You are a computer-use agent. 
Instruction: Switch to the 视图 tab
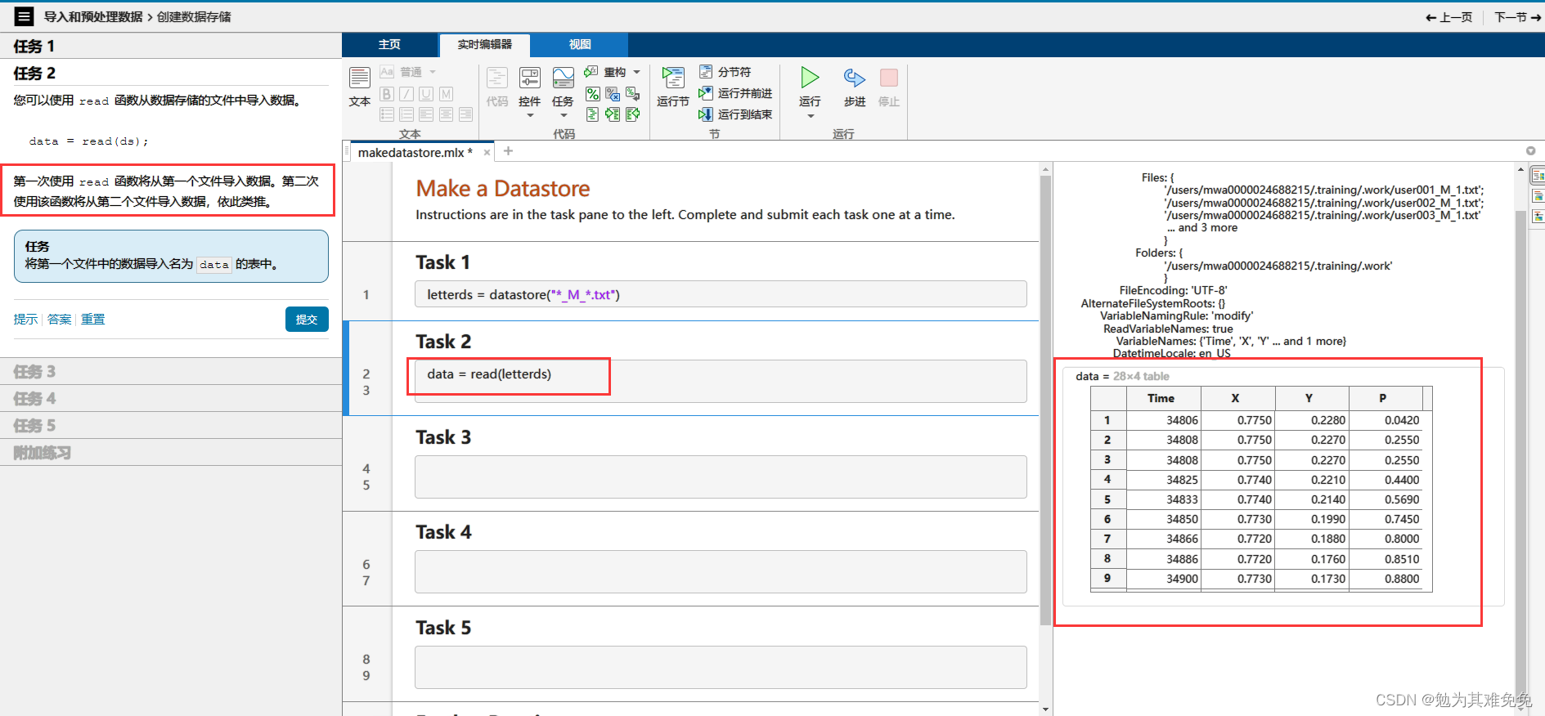tap(580, 44)
